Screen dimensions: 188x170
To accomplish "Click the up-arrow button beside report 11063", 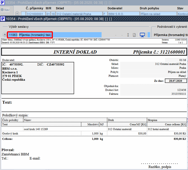I will (x=5, y=35).
